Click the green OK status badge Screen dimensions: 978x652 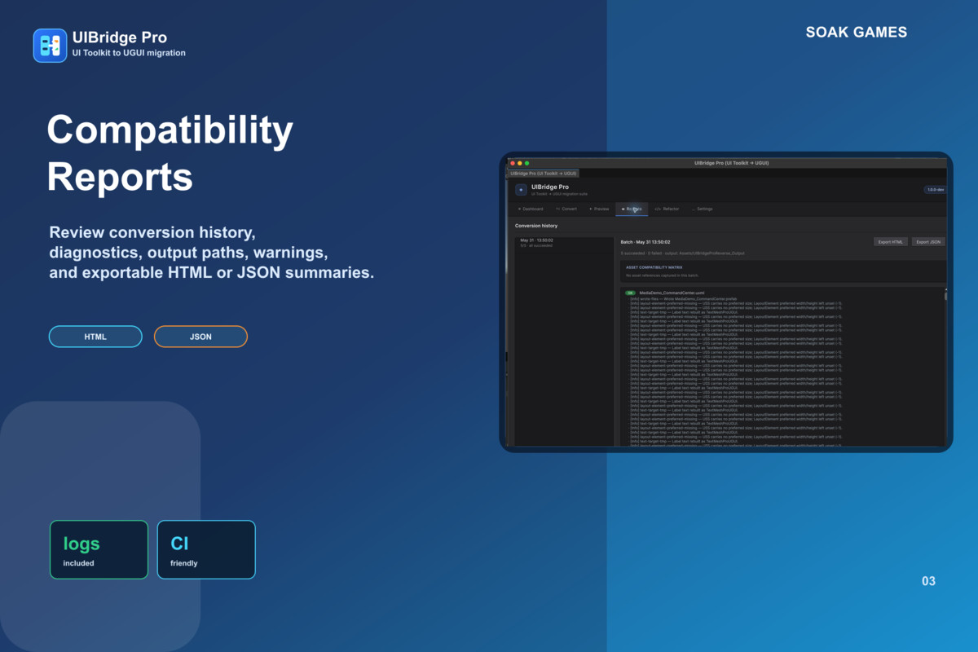[630, 293]
